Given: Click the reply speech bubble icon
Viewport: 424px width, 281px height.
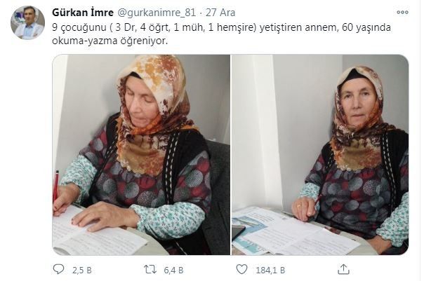Looking at the screenshot, I should (58, 269).
